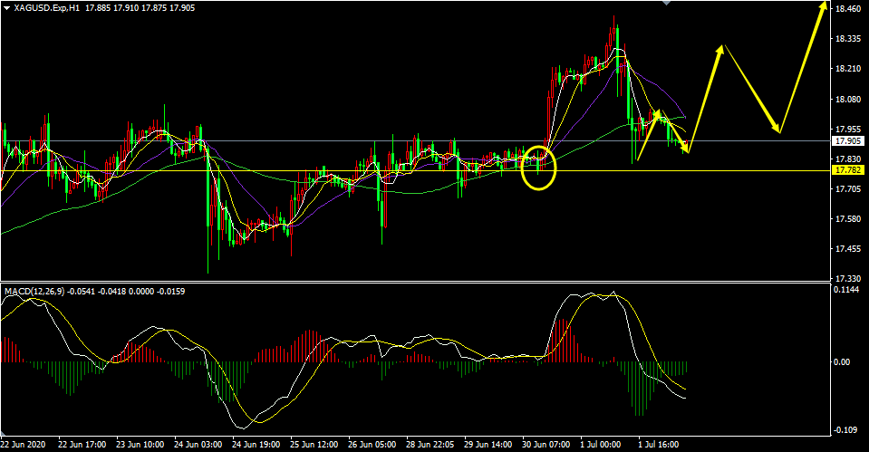Click the 22 Jun 2020 date label
Image resolution: width=869 pixels, height=452 pixels.
pyautogui.click(x=22, y=444)
